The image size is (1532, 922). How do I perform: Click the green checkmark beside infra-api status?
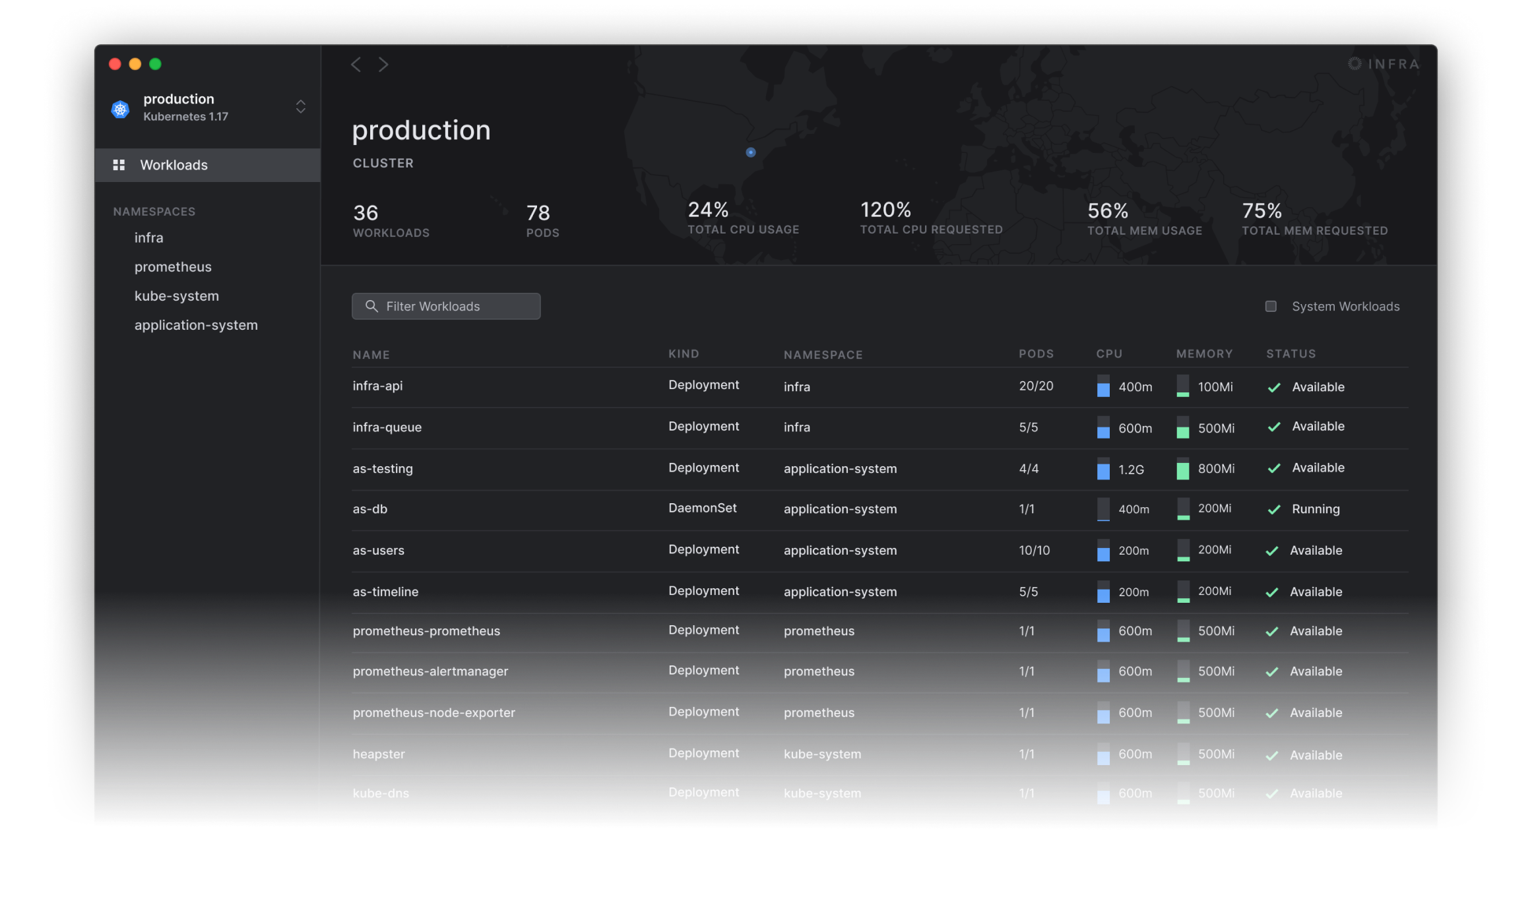pyautogui.click(x=1273, y=387)
